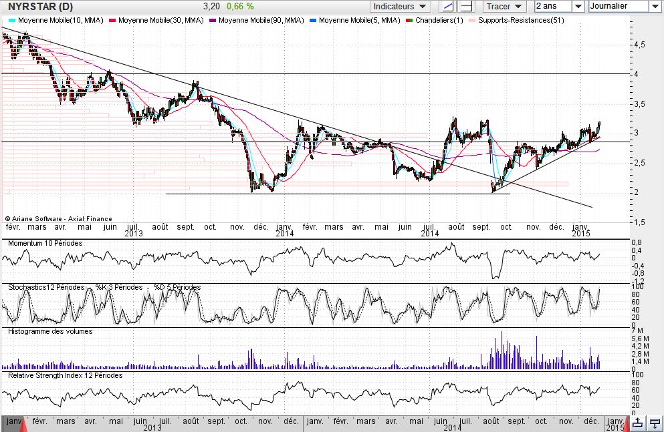Expand the 2 ans period dropdown

(578, 7)
